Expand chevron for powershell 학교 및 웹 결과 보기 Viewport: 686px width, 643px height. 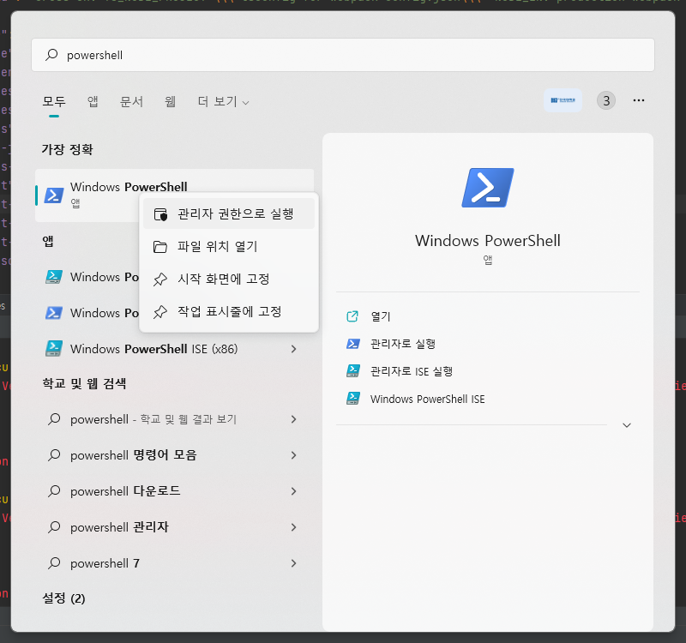pos(293,419)
